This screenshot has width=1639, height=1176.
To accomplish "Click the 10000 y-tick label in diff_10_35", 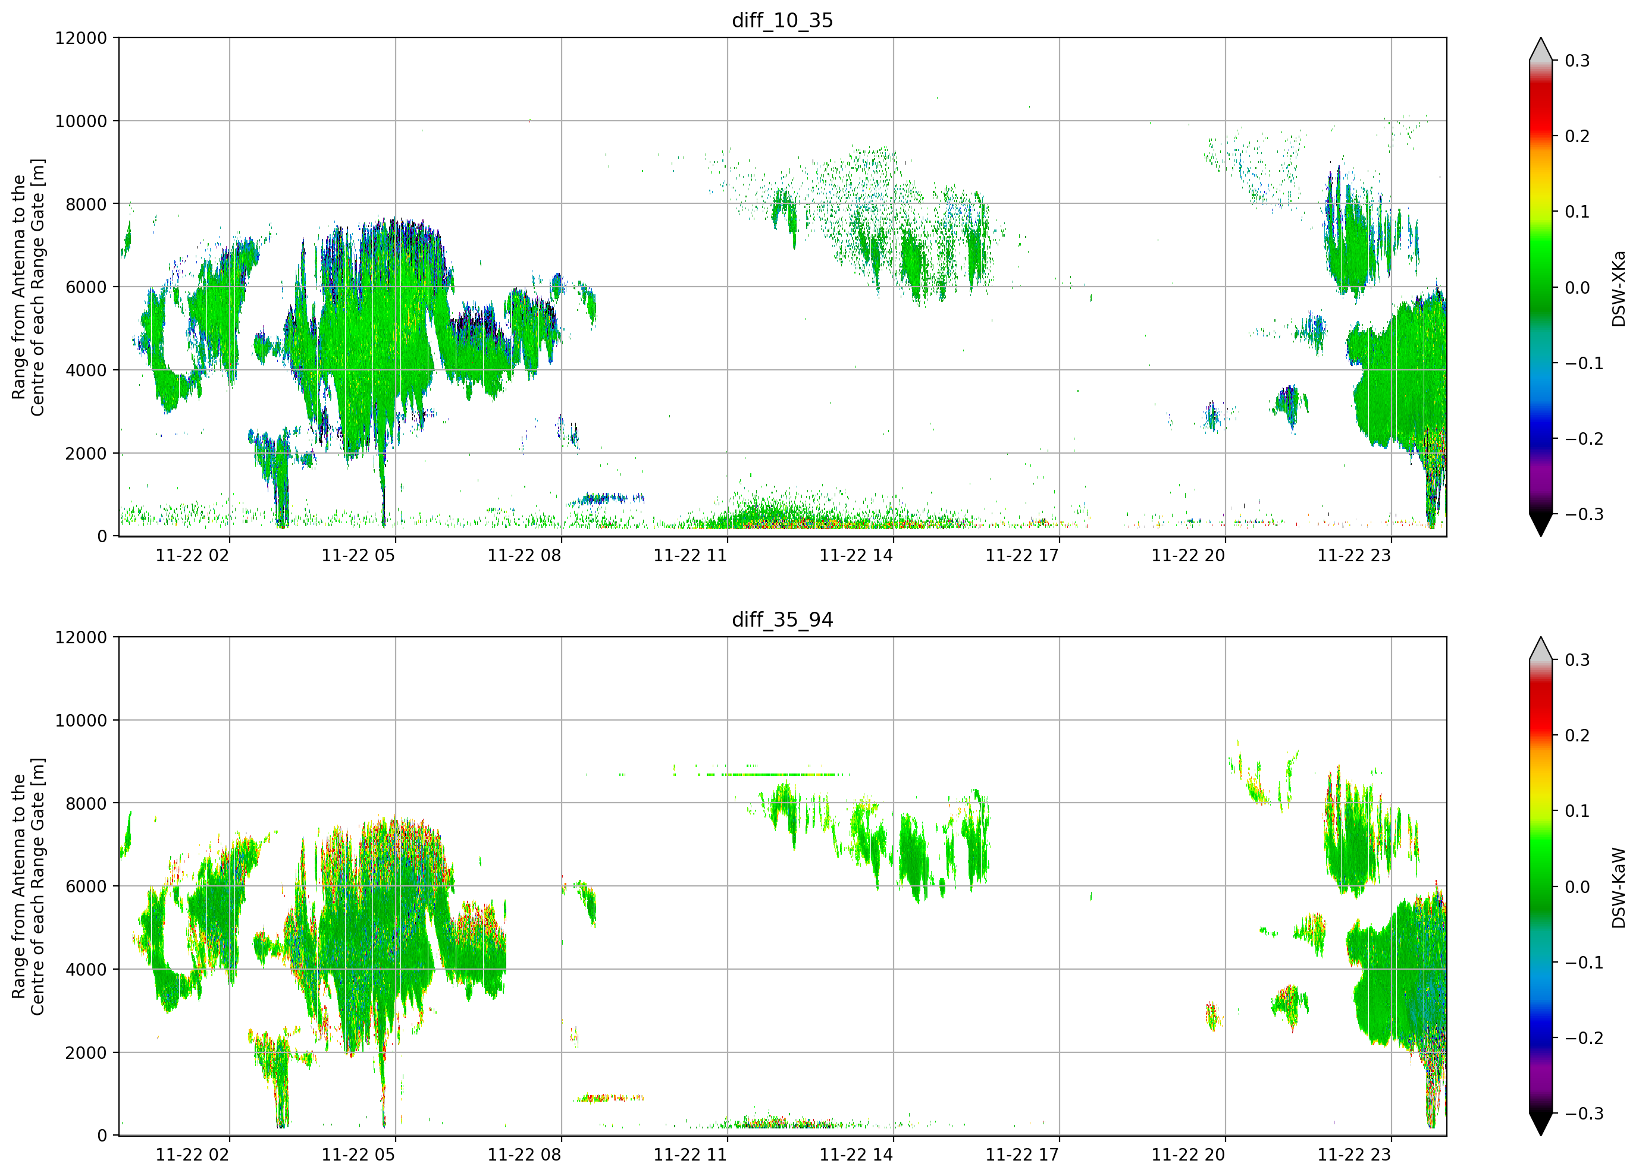I will 81,121.
